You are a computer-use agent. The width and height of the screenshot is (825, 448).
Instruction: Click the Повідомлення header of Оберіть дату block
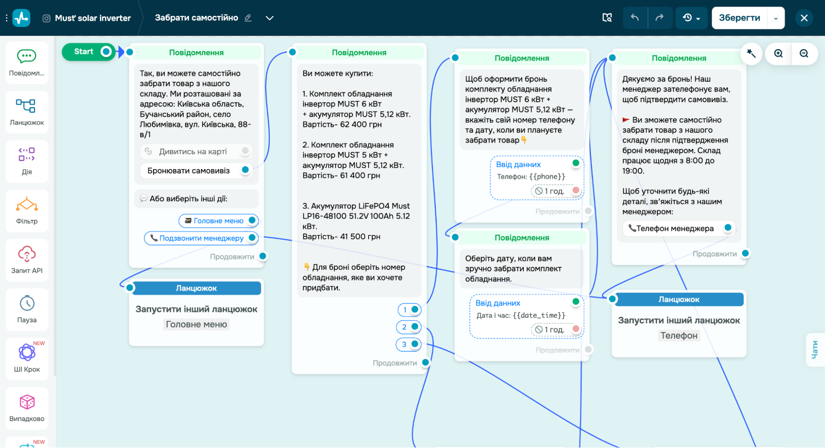pos(521,238)
